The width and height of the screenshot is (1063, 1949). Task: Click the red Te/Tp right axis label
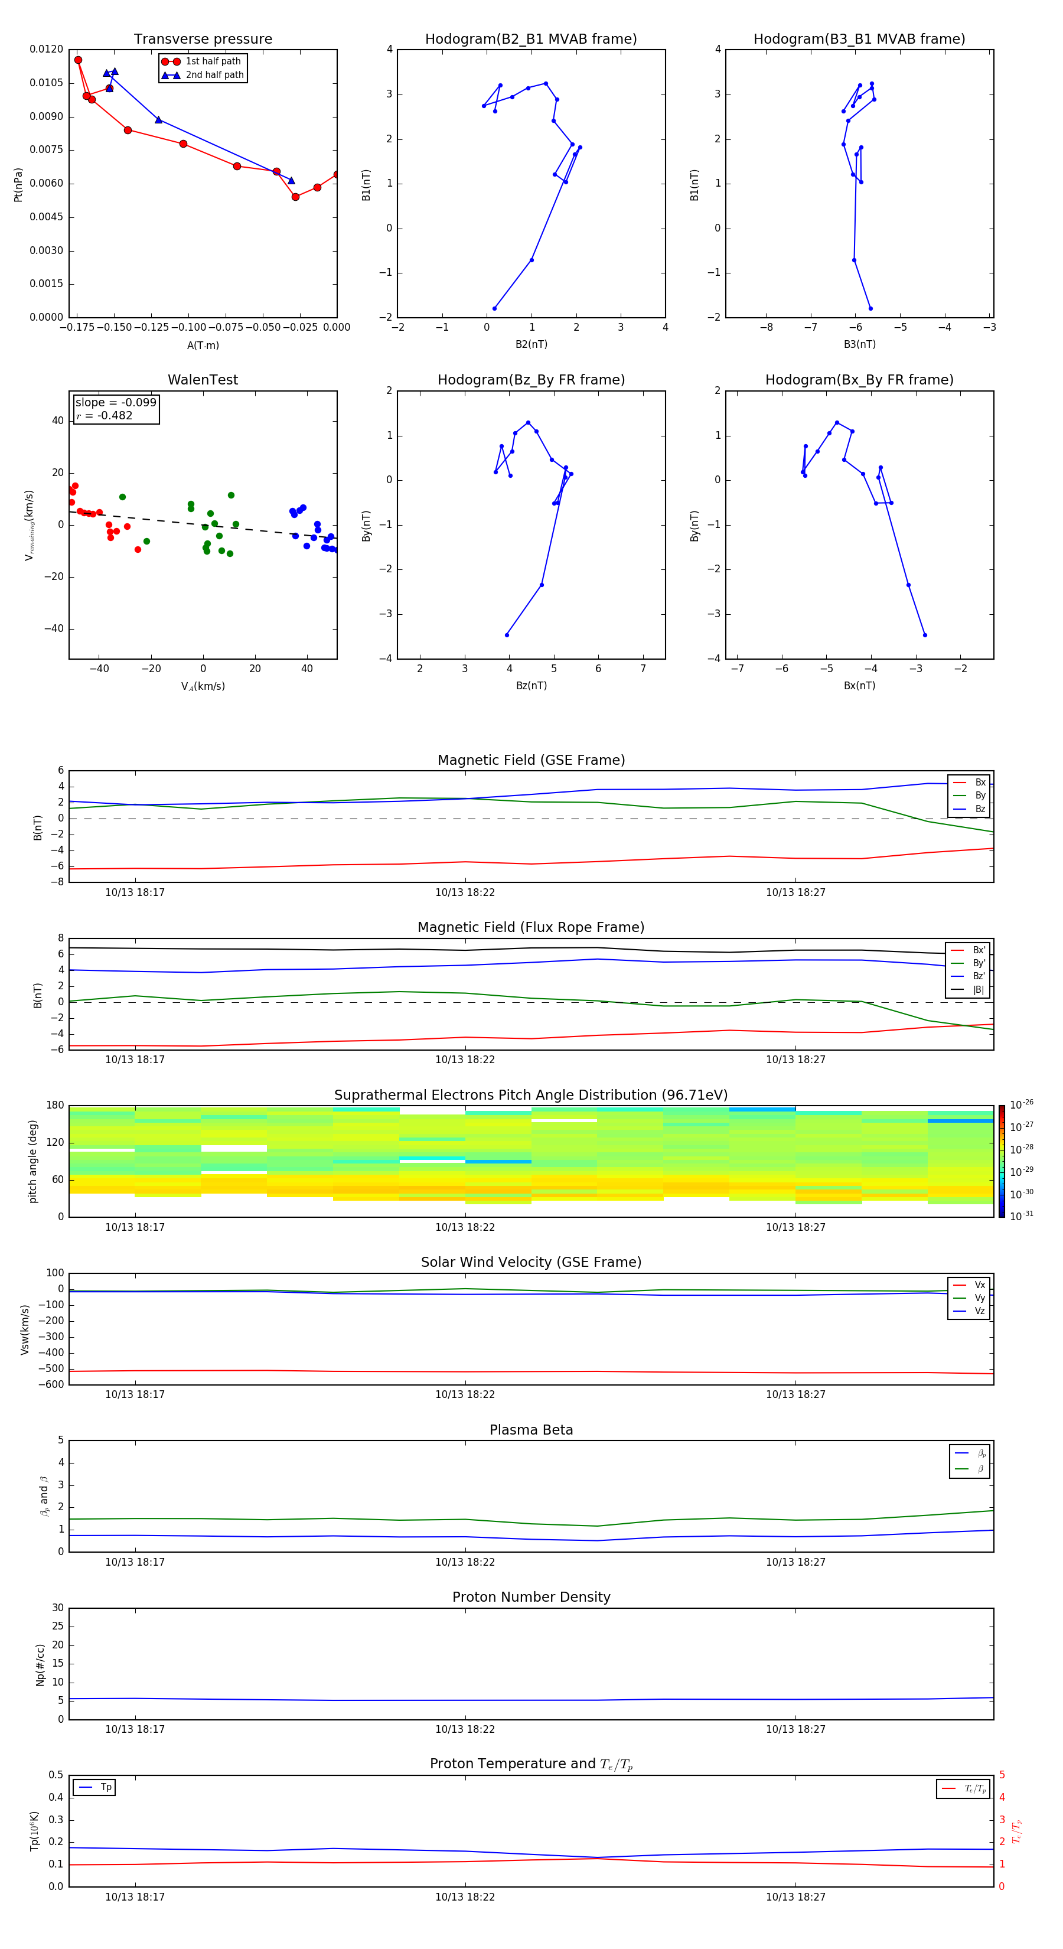(1018, 1831)
